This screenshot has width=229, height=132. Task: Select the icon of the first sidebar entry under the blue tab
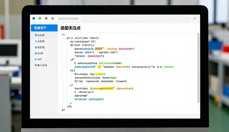coord(36,35)
